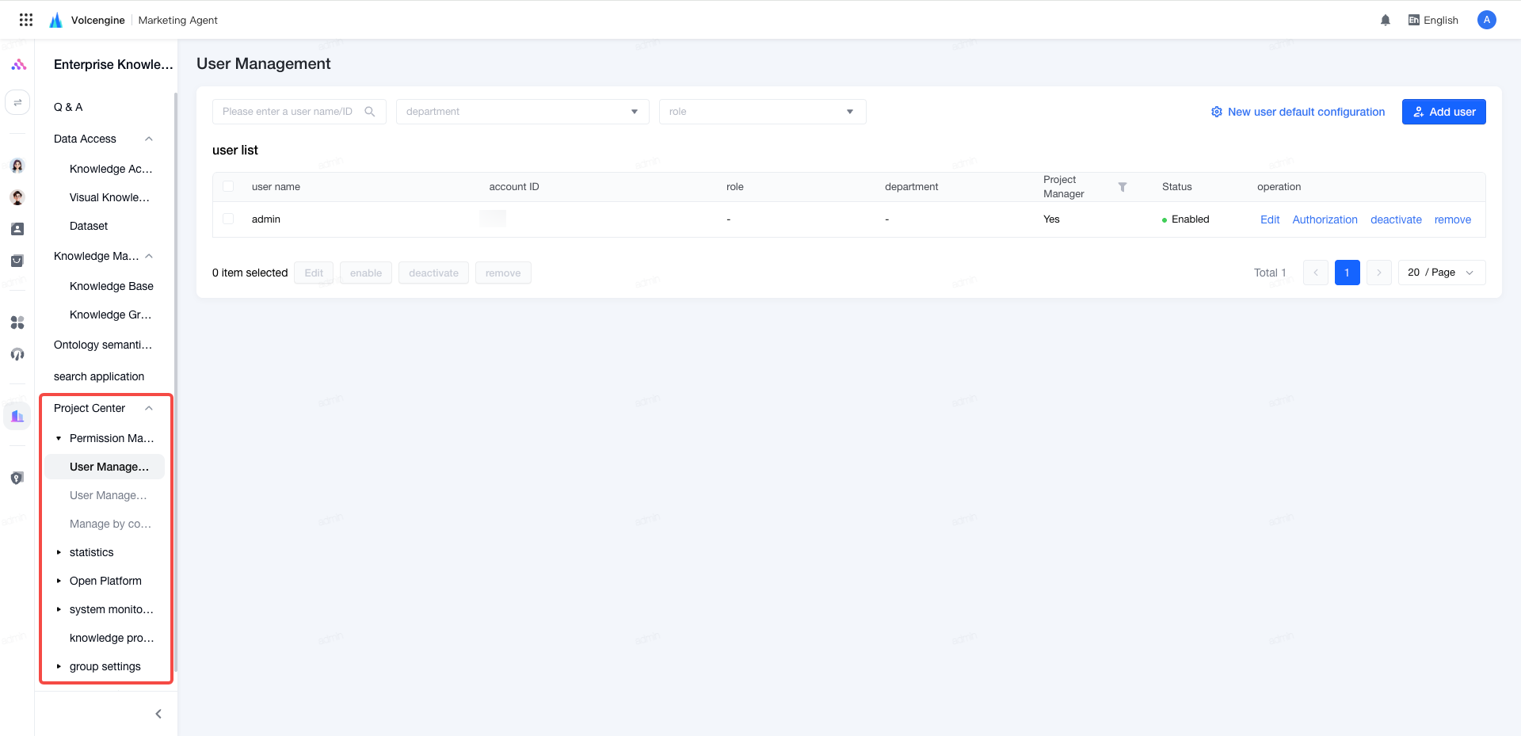Viewport: 1521px width, 736px height.
Task: Open the role dropdown filter
Action: click(x=762, y=112)
